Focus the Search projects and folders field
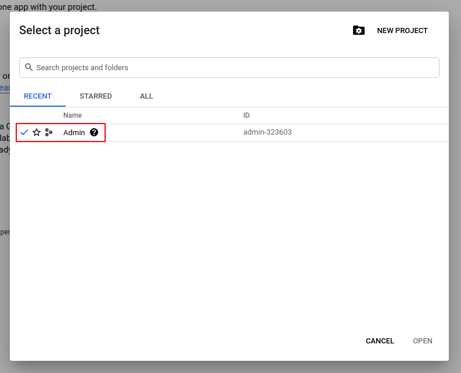Image resolution: width=461 pixels, height=373 pixels. [232, 67]
